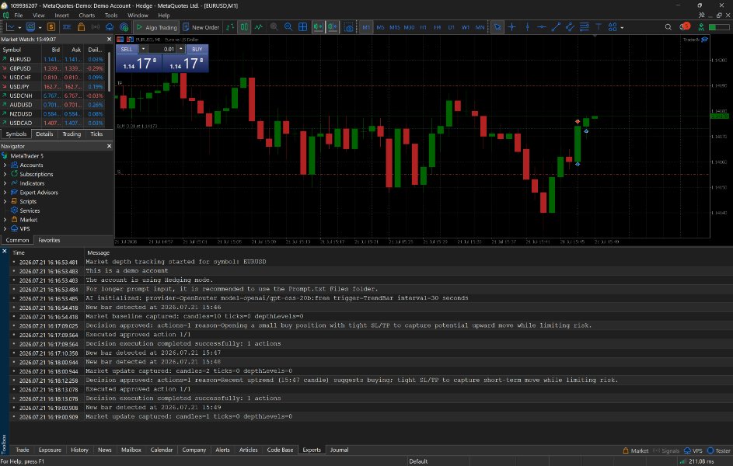Select EURUSD row in Market Watch
The width and height of the screenshot is (733, 466).
(x=54, y=59)
